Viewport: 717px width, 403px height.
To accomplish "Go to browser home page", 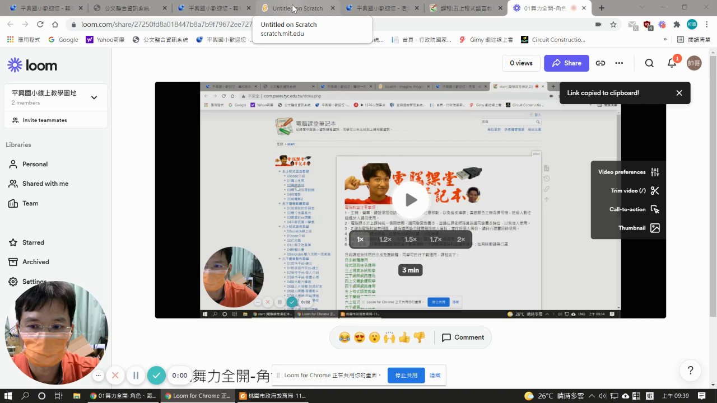I will point(55,25).
